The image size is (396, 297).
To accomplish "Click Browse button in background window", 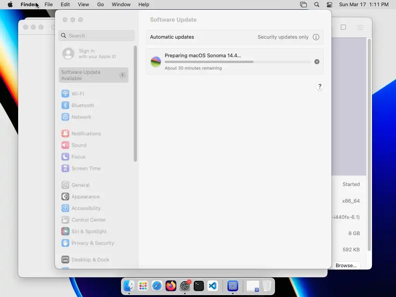I will pos(346,265).
